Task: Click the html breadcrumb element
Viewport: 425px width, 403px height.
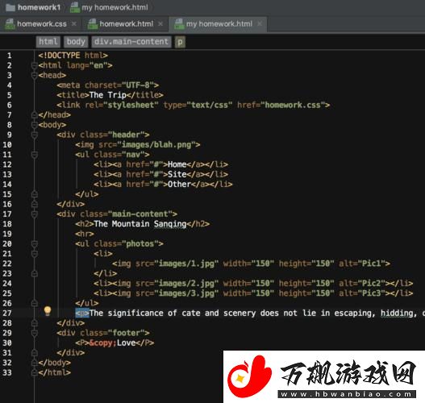Action: coord(48,42)
